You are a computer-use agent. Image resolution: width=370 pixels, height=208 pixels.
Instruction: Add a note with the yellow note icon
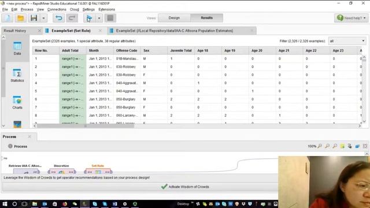pos(342,146)
